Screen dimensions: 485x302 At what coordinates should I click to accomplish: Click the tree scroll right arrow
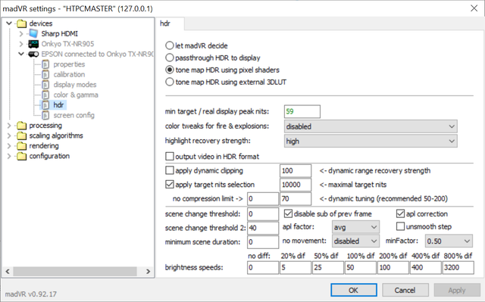(x=148, y=272)
